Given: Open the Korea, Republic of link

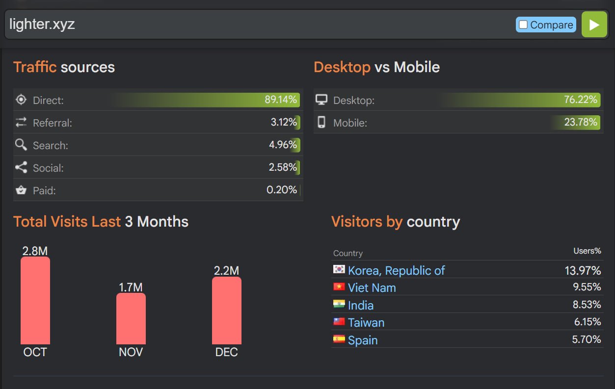Looking at the screenshot, I should [x=396, y=270].
